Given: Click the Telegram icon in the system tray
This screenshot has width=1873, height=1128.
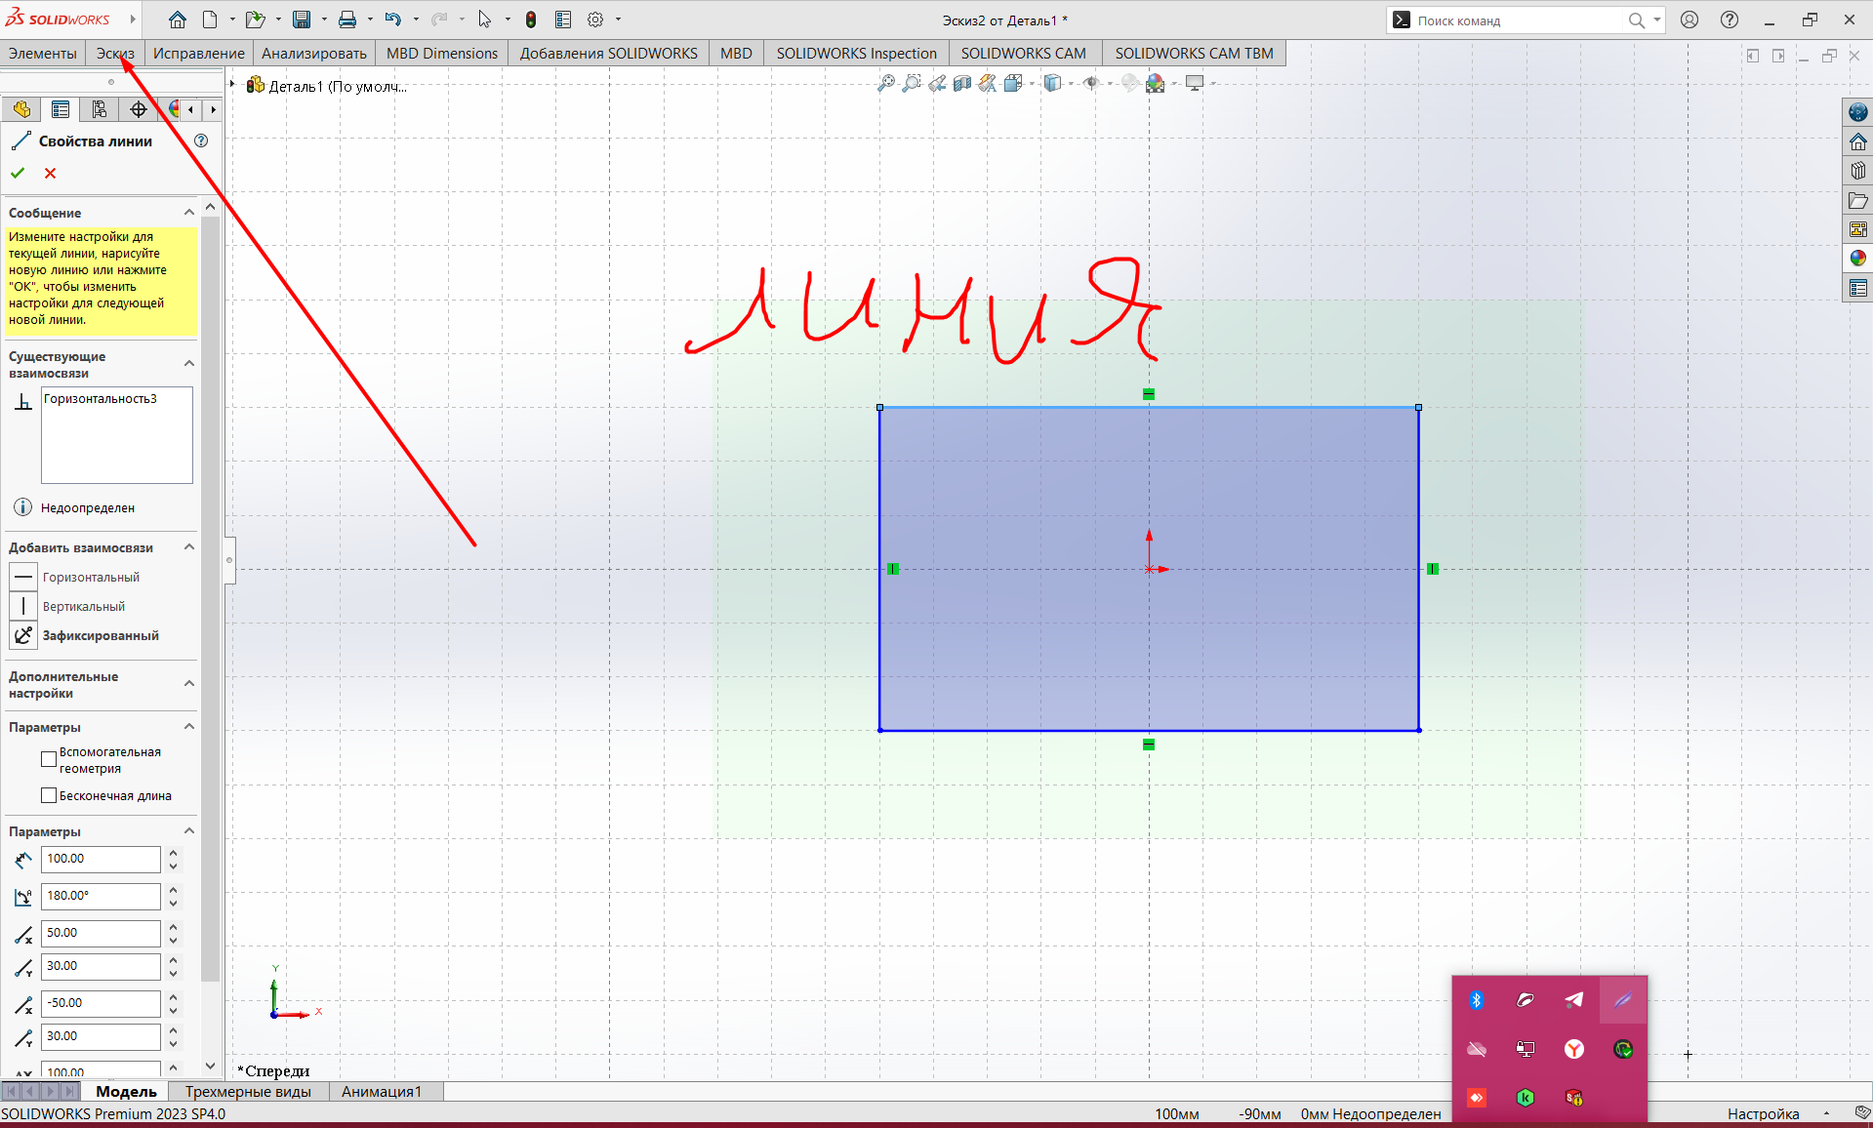Looking at the screenshot, I should coord(1574,1000).
